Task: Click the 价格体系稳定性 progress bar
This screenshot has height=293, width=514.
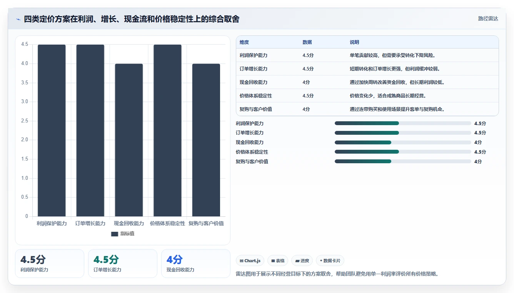Action: coord(403,152)
